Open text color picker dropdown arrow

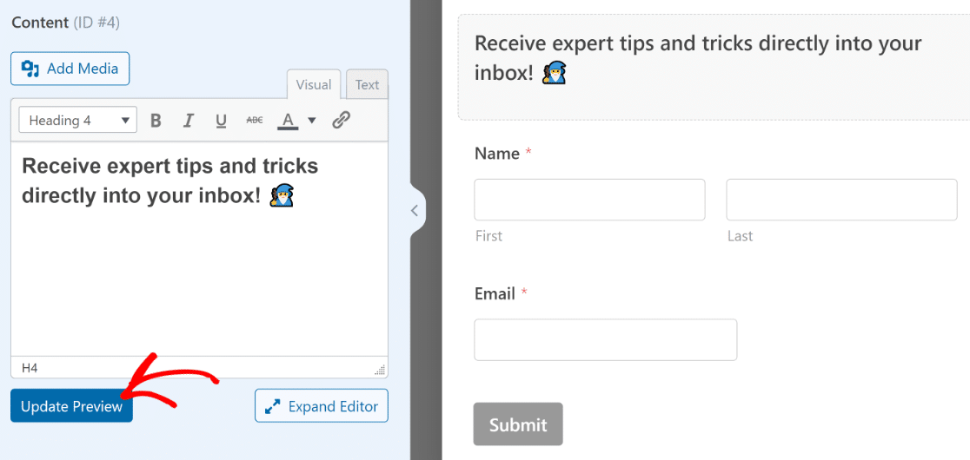point(311,121)
